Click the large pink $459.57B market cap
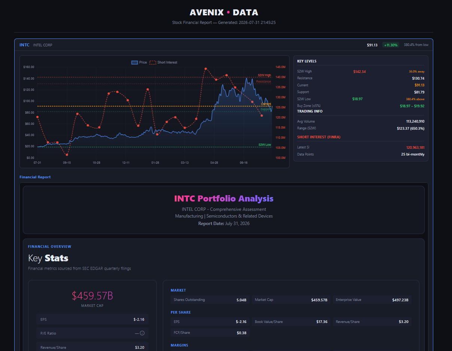 tap(92, 296)
